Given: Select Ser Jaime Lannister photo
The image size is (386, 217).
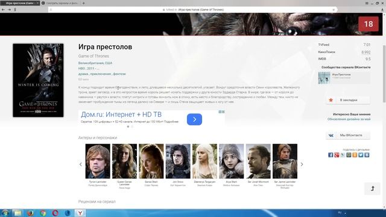Looking at the screenshot, I should coord(285,161).
